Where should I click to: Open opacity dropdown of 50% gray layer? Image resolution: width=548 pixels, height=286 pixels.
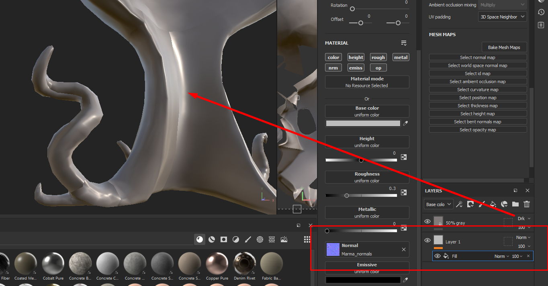tap(524, 227)
